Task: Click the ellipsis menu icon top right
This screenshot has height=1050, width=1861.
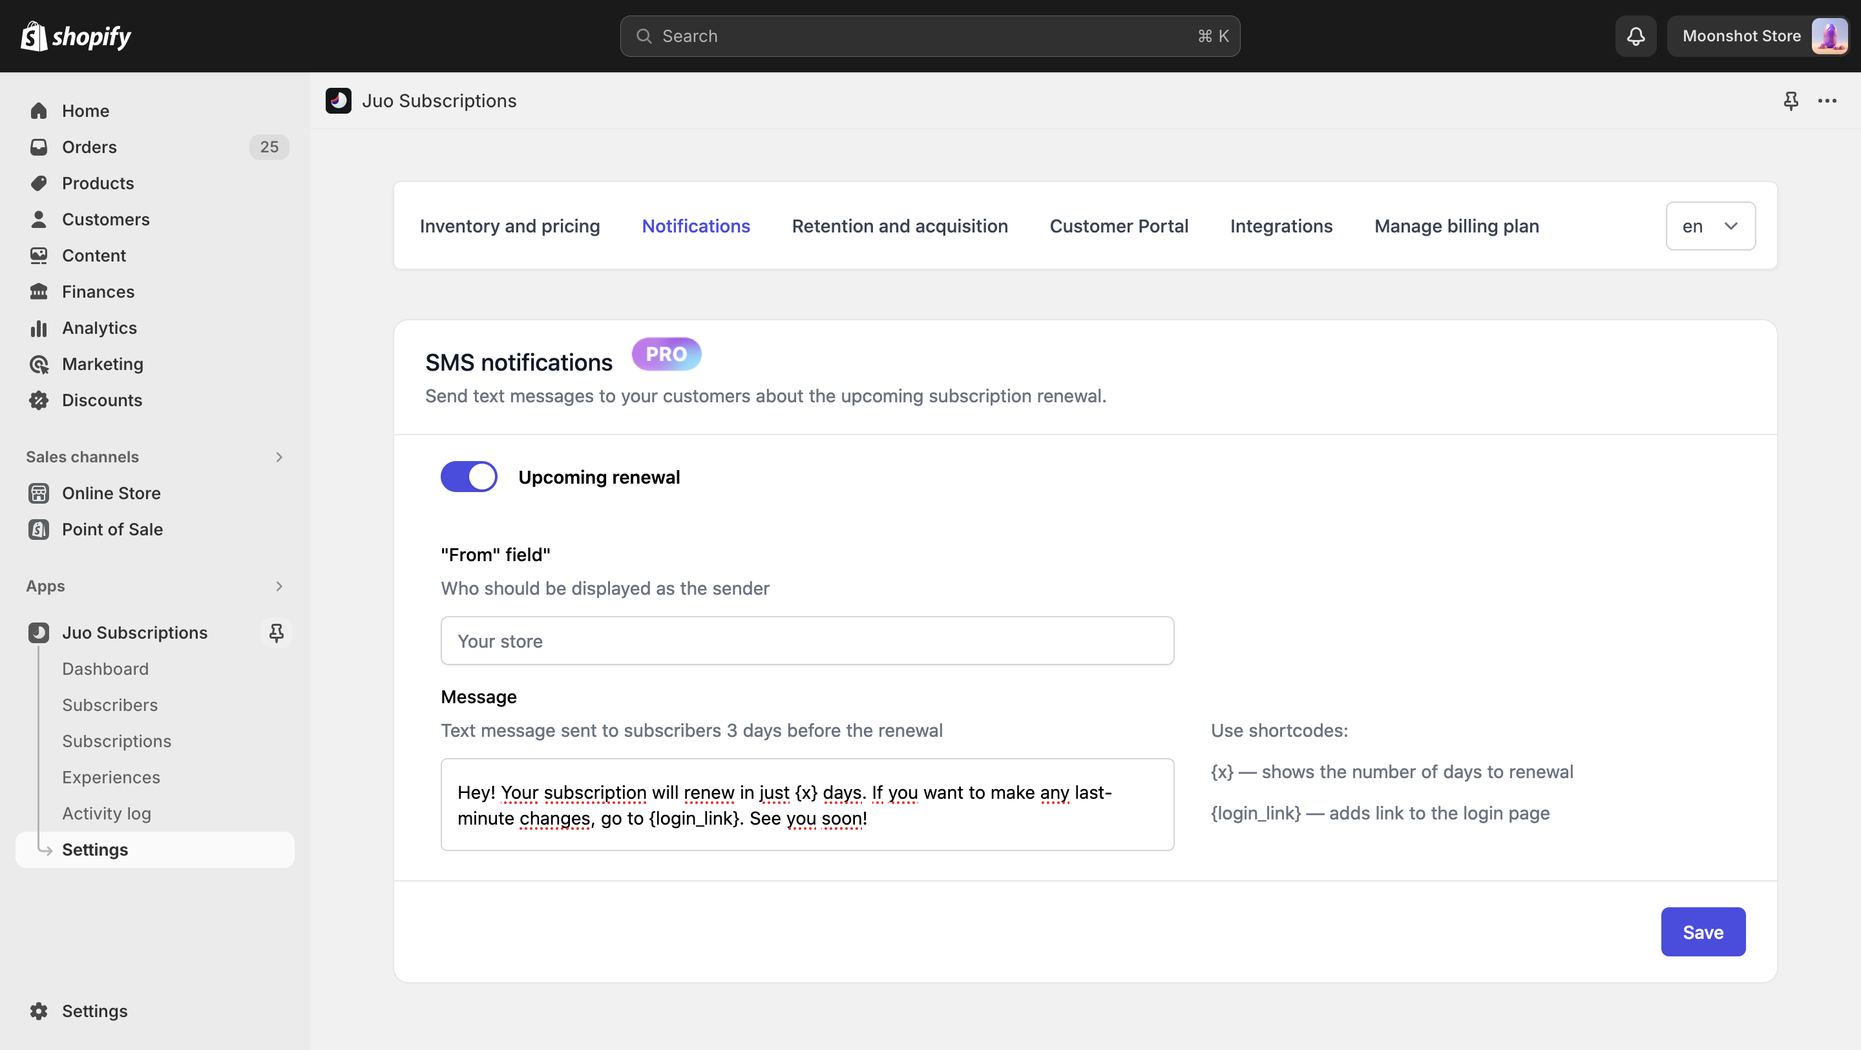Action: (x=1828, y=99)
